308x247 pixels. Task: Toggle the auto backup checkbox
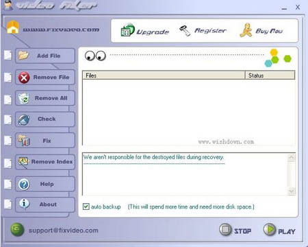click(x=86, y=207)
